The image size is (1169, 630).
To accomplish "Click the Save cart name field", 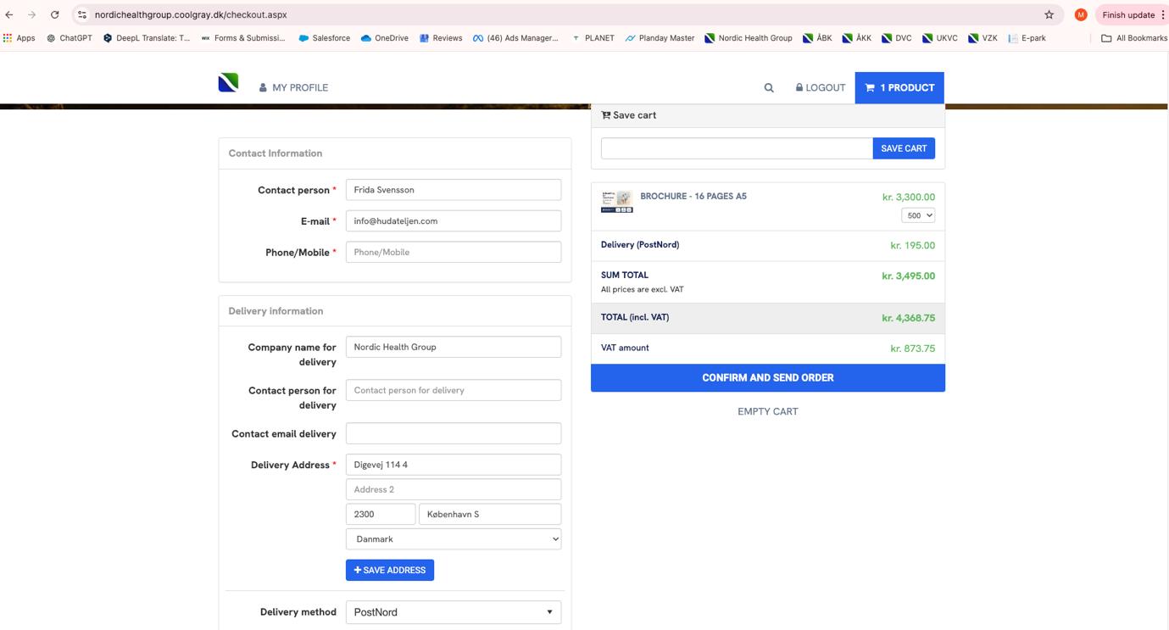I will (x=737, y=148).
